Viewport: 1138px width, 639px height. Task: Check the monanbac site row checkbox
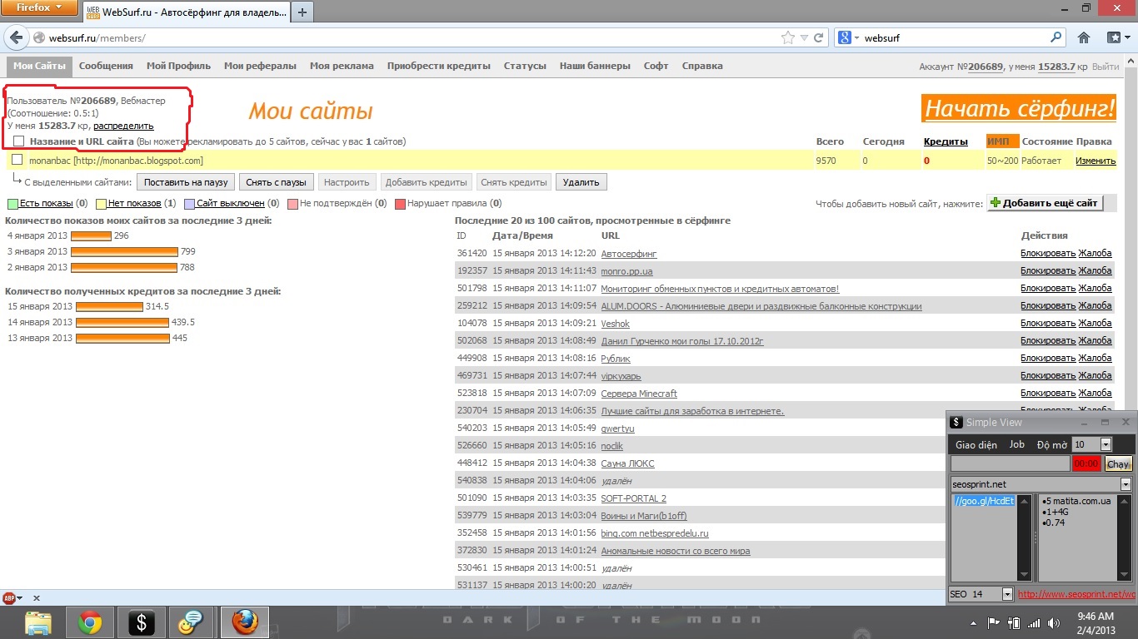[17, 160]
